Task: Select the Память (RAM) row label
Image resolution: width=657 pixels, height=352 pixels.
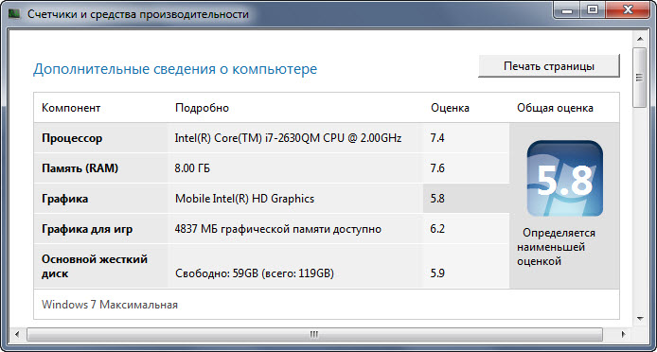Action: 80,168
